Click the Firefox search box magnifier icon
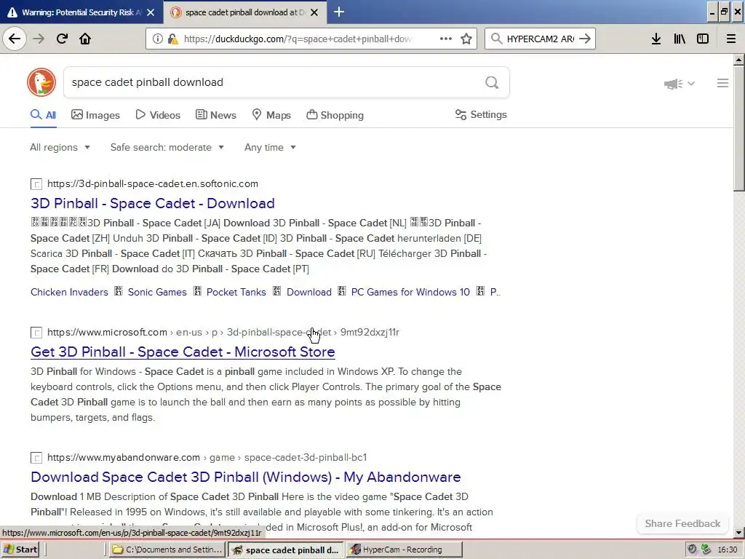Screen dimensions: 745x559 pos(496,39)
